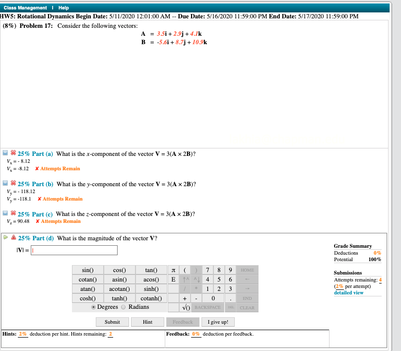This screenshot has width=401, height=351.
Task: Click the Submit button
Action: pyautogui.click(x=113, y=322)
